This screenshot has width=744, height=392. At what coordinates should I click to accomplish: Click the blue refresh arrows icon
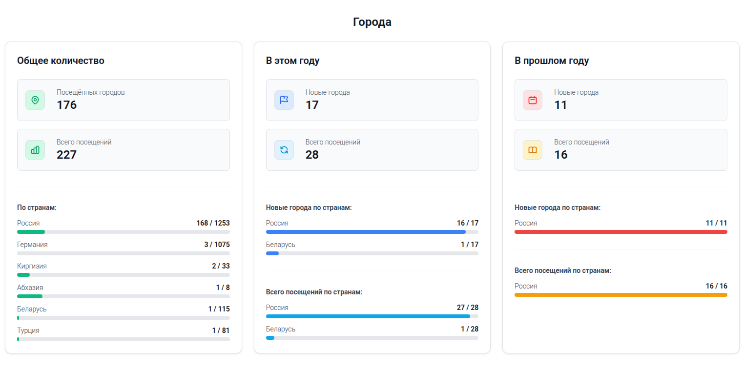284,150
